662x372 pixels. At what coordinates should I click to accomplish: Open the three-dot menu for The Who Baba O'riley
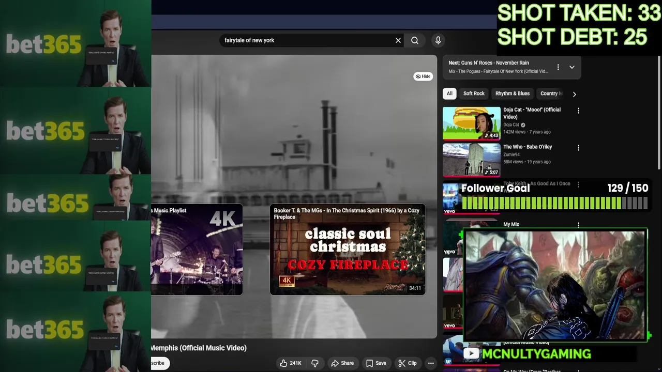point(578,148)
